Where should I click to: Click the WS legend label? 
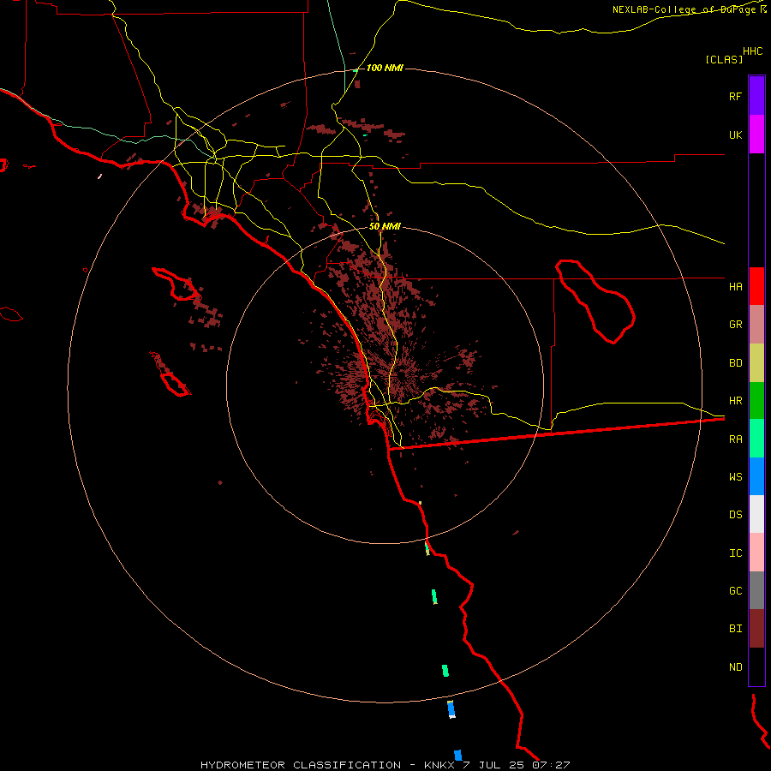click(735, 477)
